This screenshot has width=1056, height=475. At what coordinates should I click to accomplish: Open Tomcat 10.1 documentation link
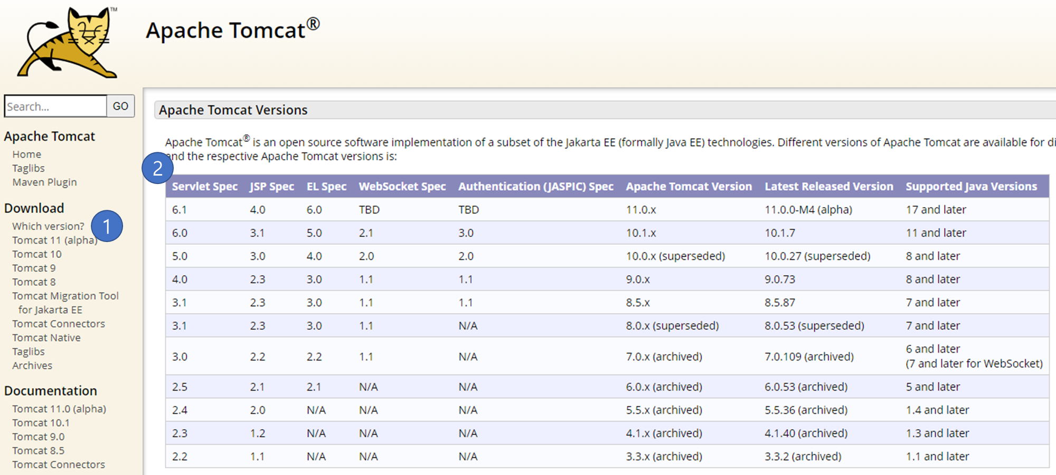pos(41,422)
